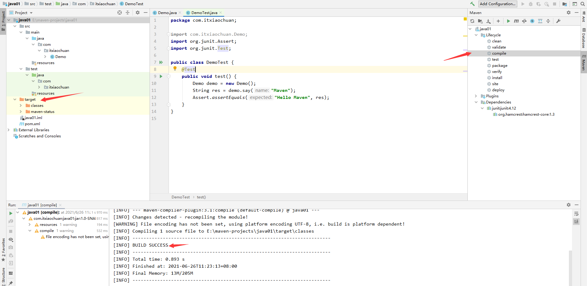Download sources and documentation icon
The height and width of the screenshot is (286, 587).
click(489, 21)
